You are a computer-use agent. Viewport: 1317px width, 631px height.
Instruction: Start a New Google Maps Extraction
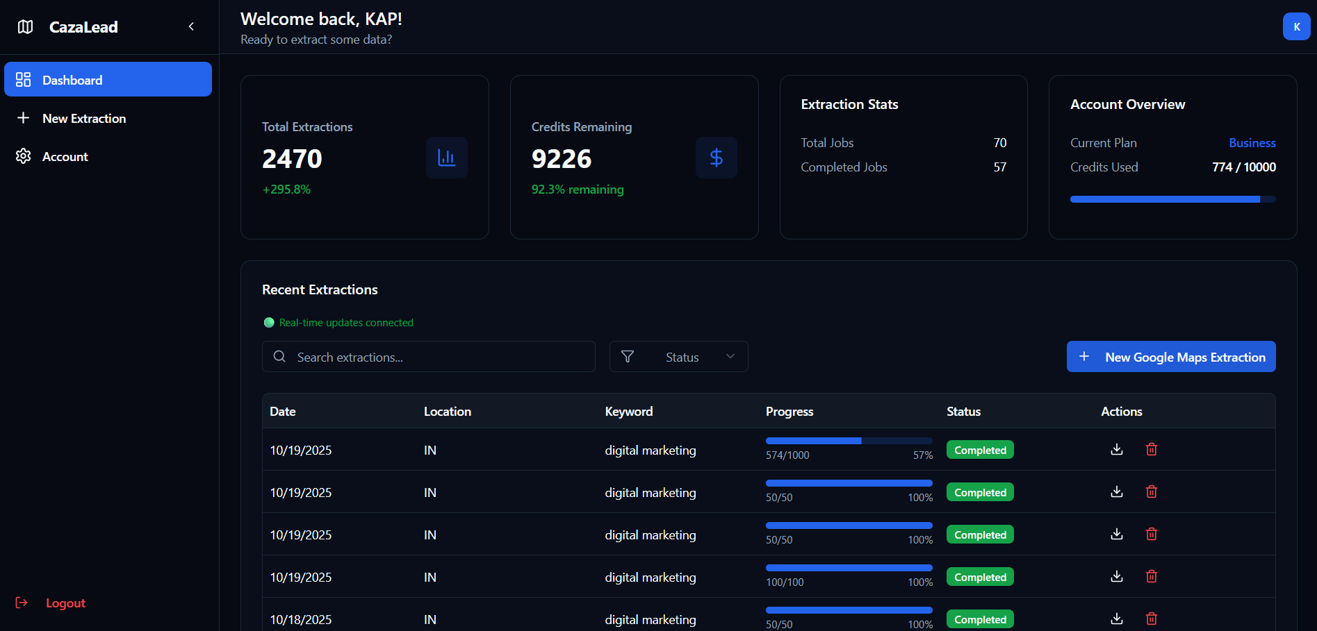(x=1170, y=357)
